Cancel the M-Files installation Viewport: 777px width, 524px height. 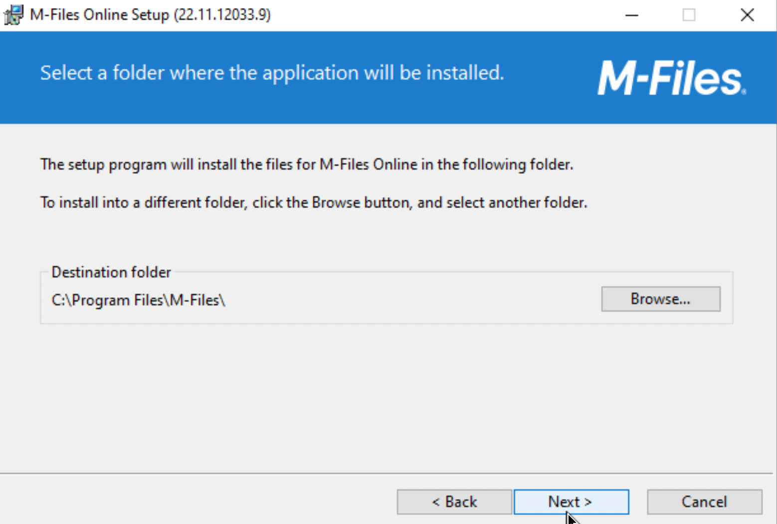704,502
